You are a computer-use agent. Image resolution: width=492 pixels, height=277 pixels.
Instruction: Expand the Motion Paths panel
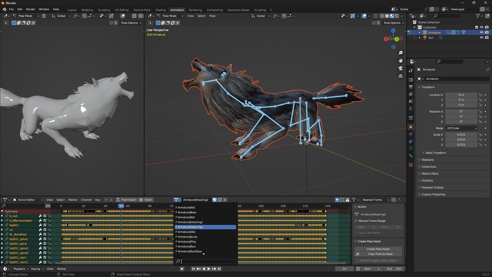[430, 174]
